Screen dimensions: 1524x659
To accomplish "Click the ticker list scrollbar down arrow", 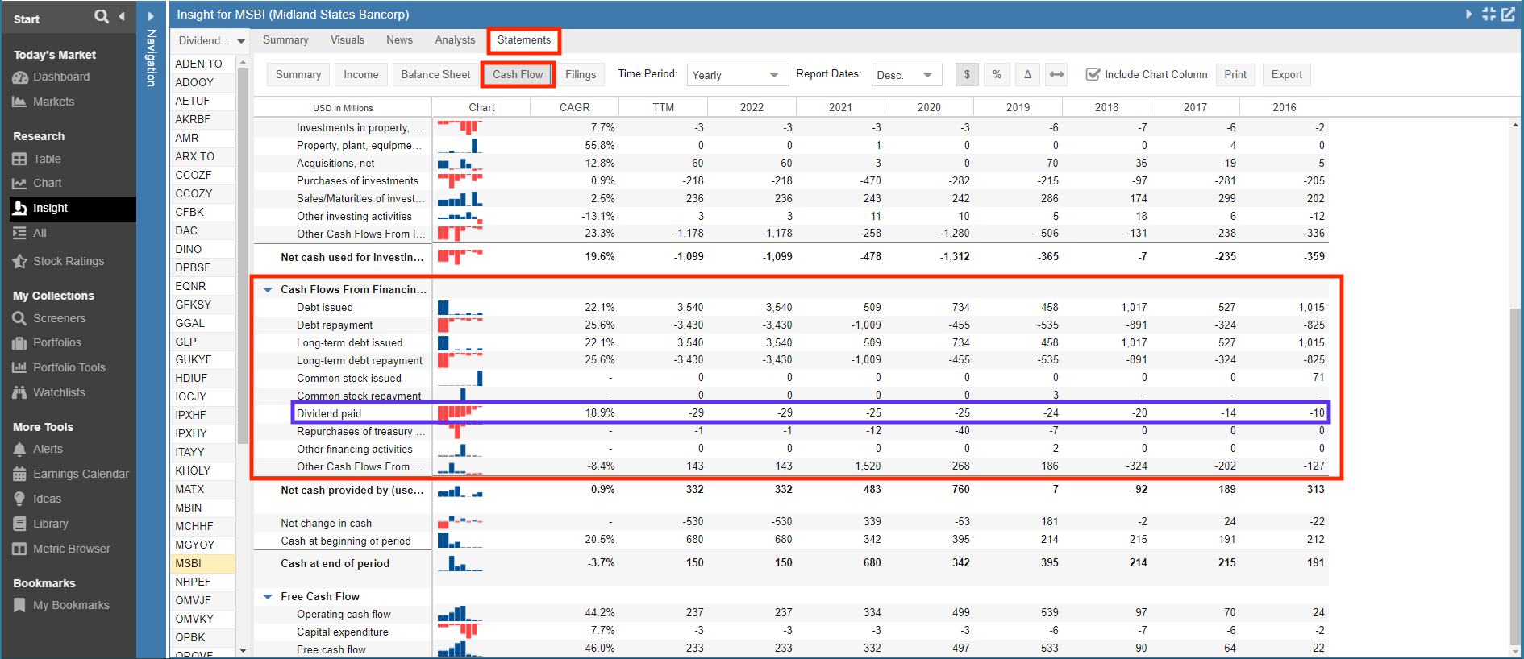I will (x=243, y=650).
